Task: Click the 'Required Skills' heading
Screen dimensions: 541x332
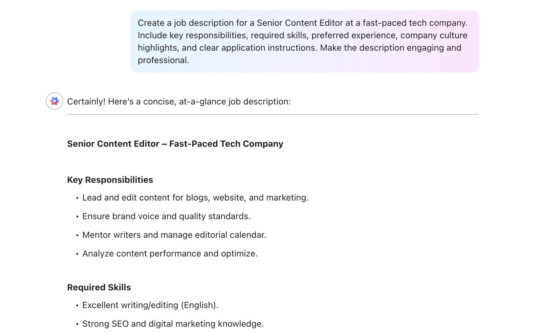Action: [x=99, y=288]
